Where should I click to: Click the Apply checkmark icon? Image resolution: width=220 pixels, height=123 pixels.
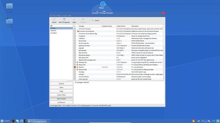(74, 19)
